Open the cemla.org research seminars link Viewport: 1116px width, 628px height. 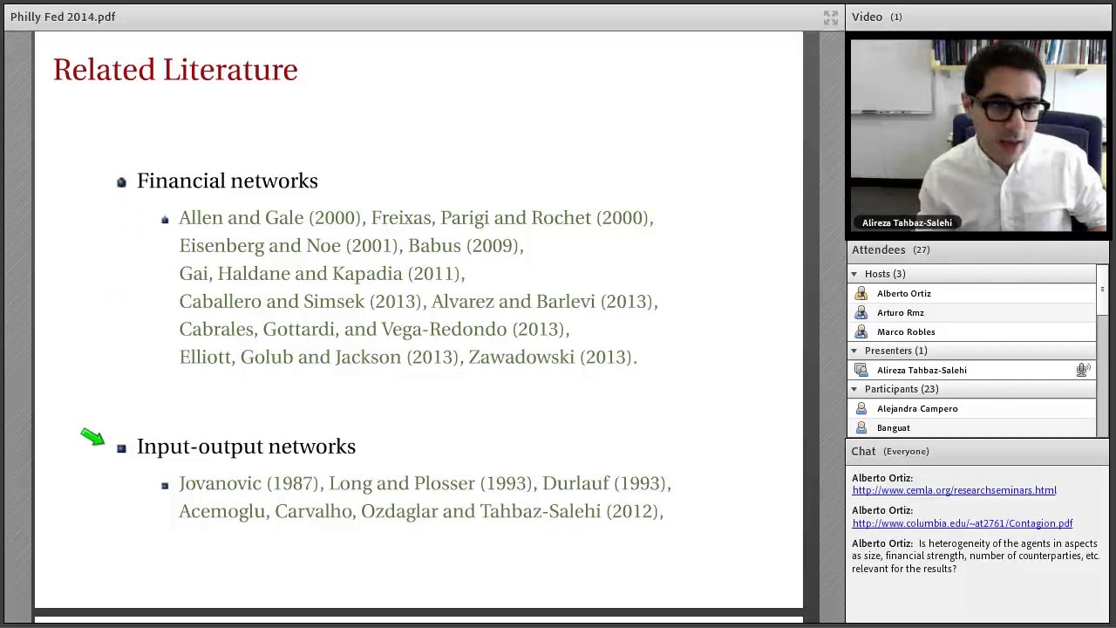click(954, 491)
